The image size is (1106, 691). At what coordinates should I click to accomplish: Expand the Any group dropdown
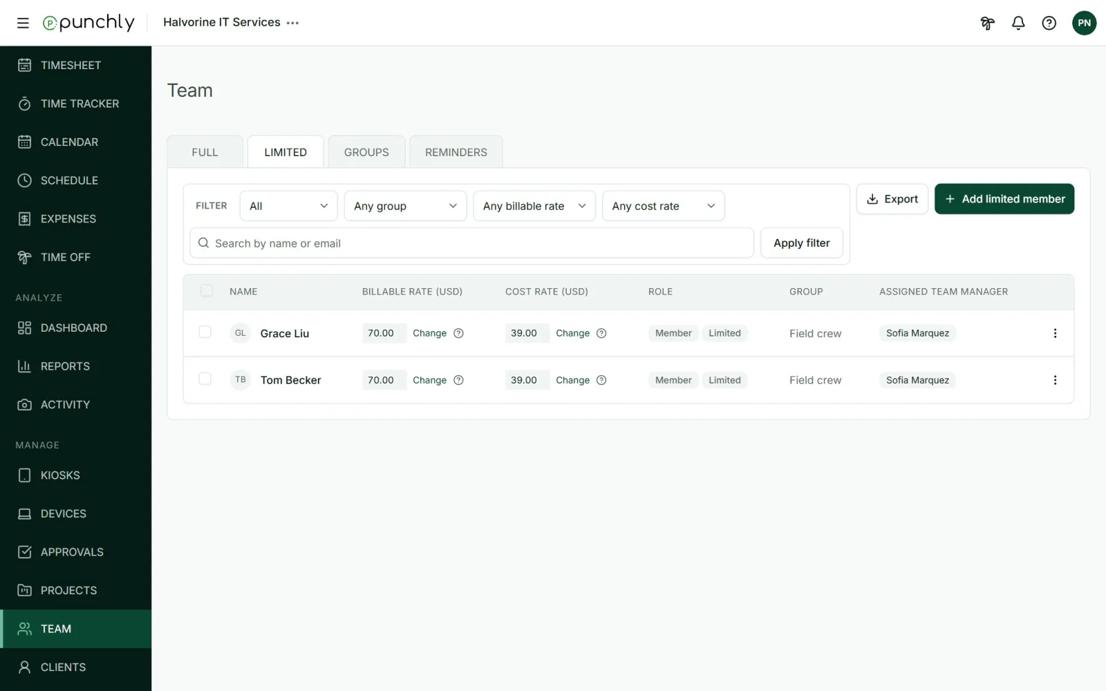point(405,206)
